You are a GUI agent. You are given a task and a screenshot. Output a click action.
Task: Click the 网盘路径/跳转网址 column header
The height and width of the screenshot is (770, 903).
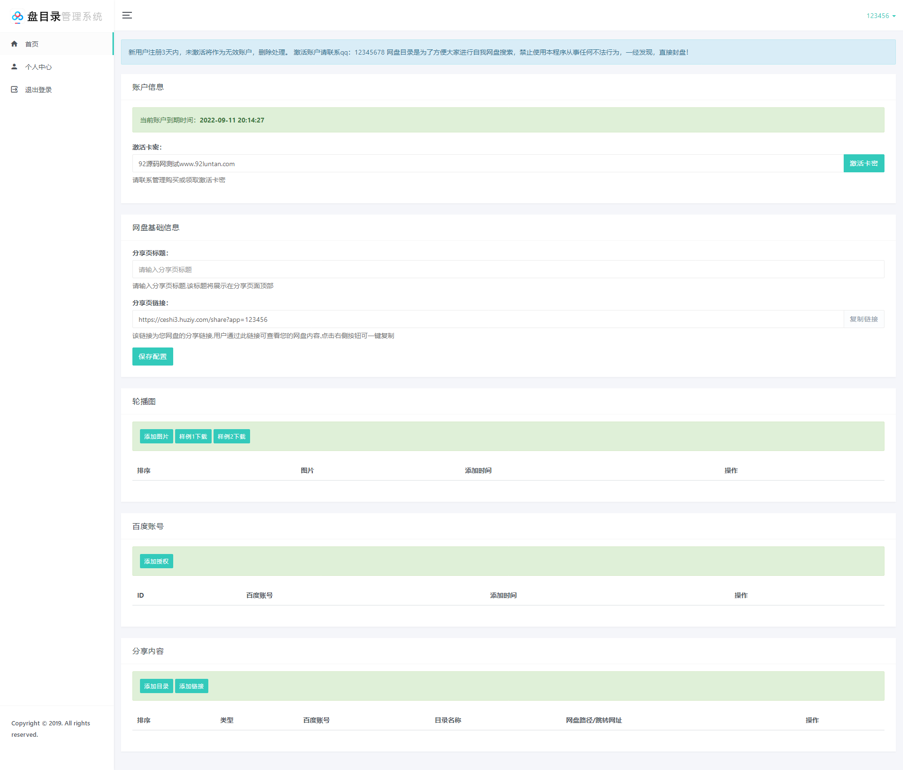tap(594, 720)
